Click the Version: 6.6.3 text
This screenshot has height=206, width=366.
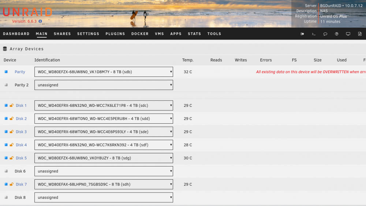[24, 21]
